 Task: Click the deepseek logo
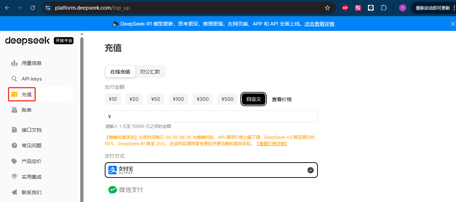(x=27, y=41)
